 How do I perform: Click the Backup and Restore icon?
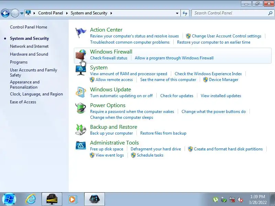pyautogui.click(x=81, y=130)
